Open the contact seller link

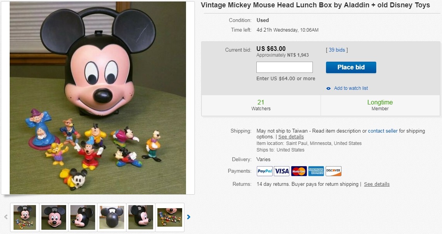click(382, 131)
